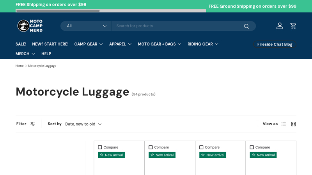Open the All categories search dropdown
The image size is (312, 175).
tap(86, 26)
